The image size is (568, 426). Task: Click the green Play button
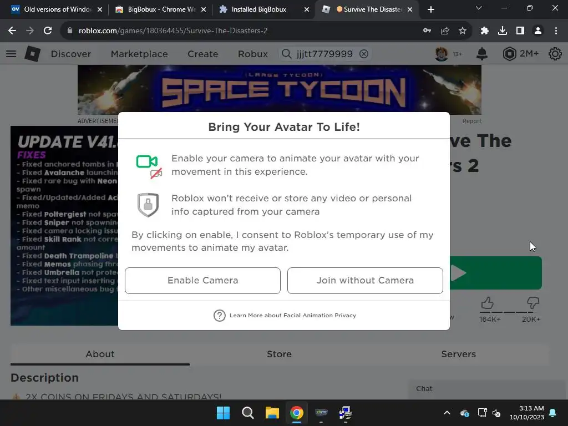tap(495, 273)
